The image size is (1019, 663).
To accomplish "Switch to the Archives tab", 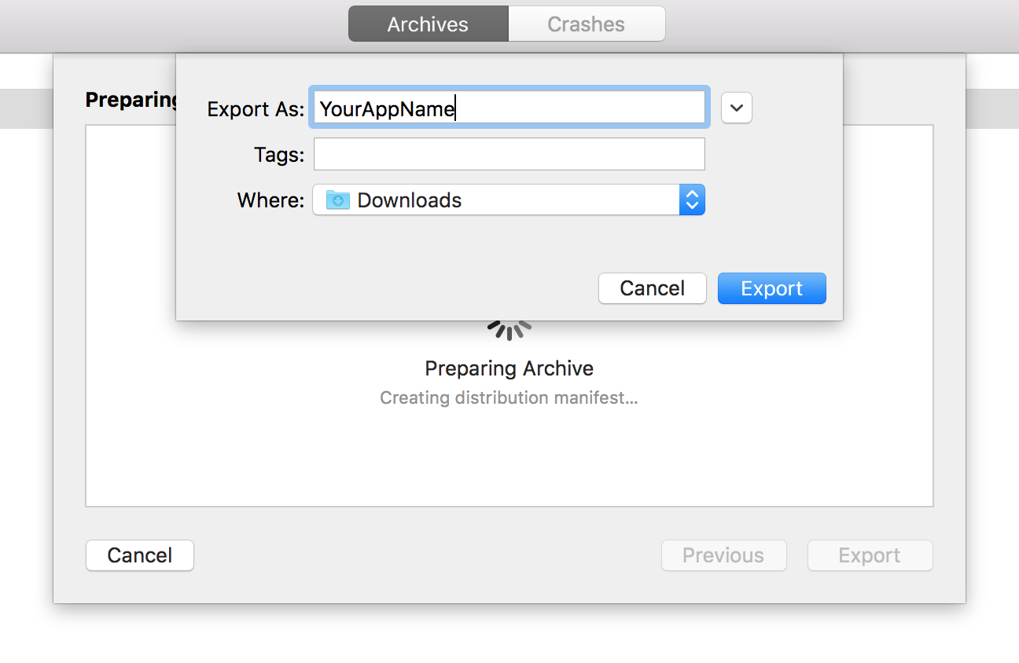I will pos(429,24).
